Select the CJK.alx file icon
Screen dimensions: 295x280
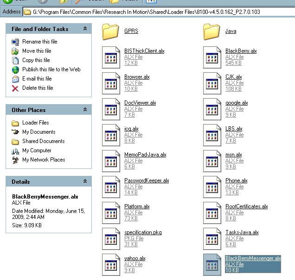click(212, 83)
